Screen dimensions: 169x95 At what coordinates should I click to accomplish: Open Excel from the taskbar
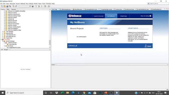pos(62,93)
